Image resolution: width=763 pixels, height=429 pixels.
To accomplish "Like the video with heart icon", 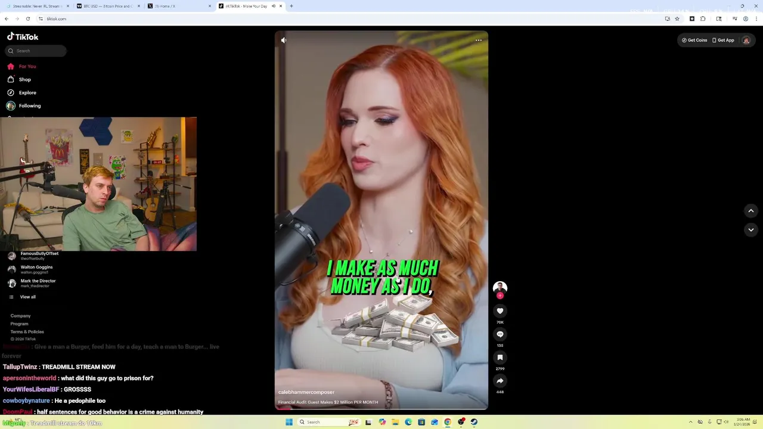I will pos(500,311).
